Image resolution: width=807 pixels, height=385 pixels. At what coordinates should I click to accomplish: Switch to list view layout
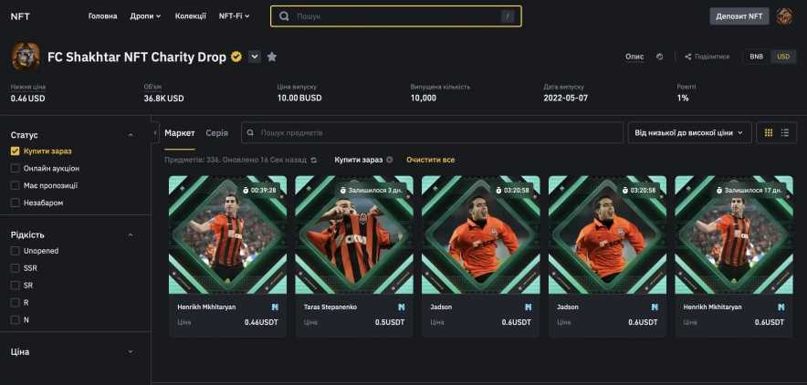pos(784,133)
